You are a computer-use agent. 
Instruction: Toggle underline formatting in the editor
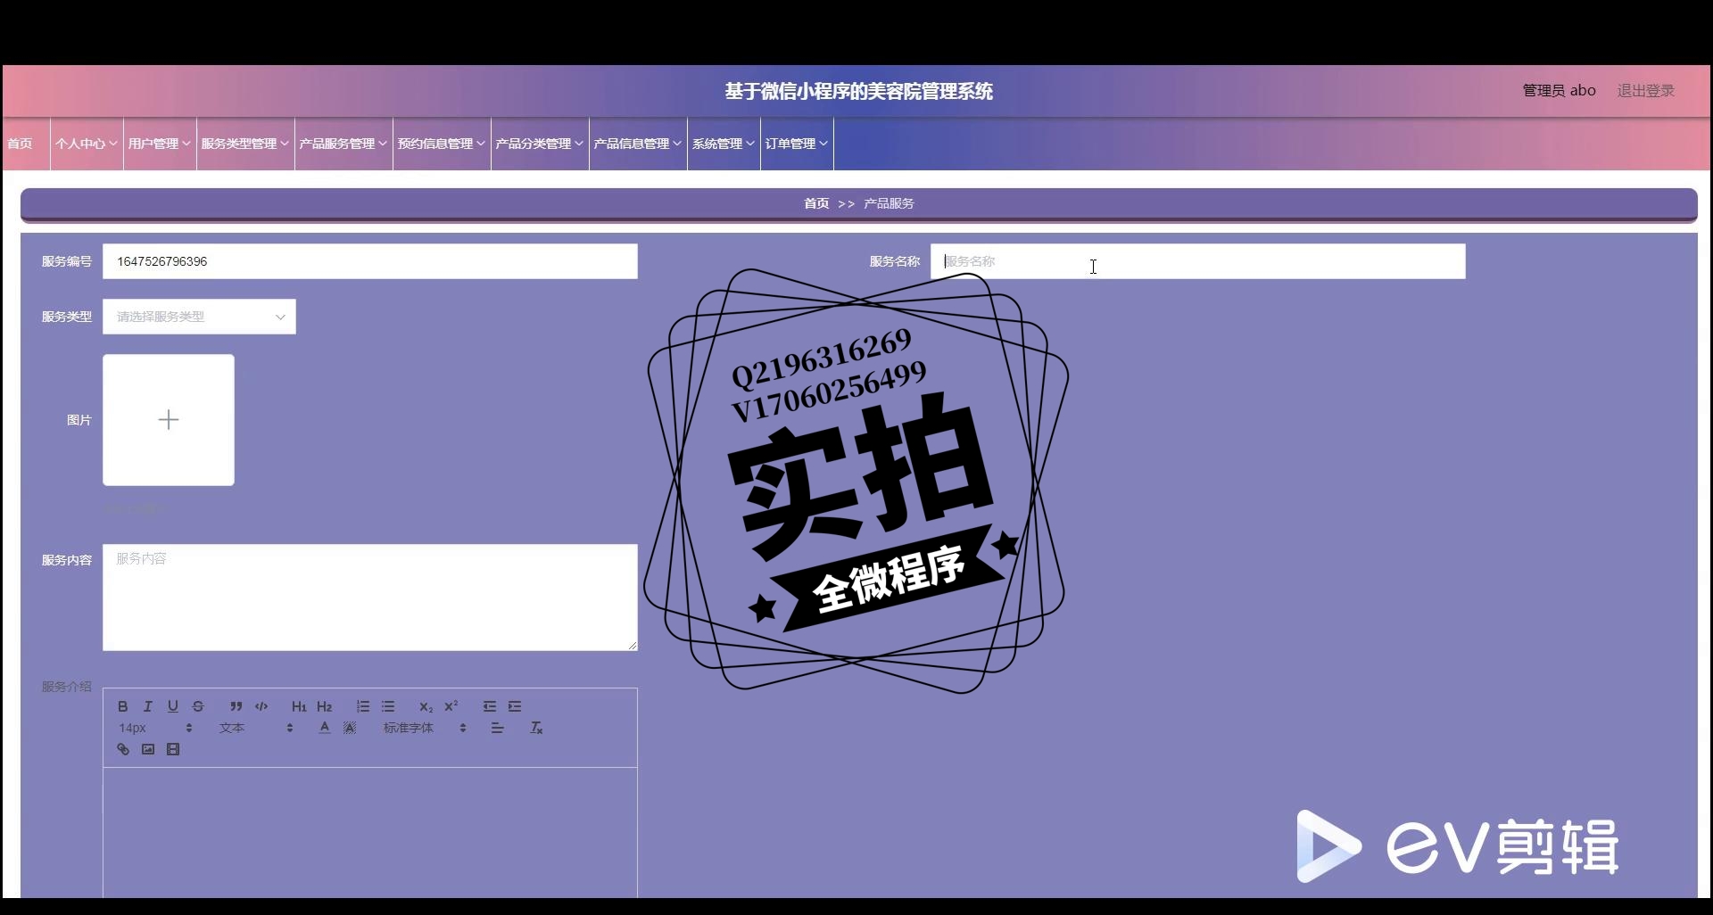[173, 706]
